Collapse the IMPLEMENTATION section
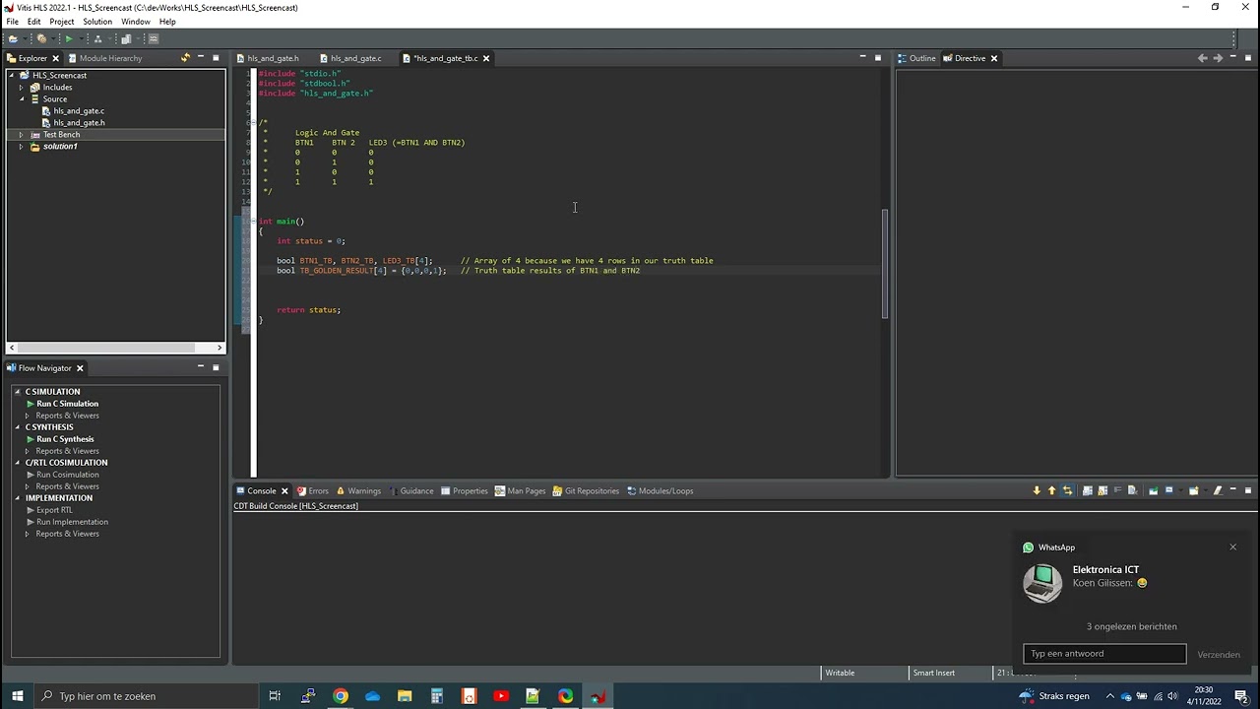The image size is (1260, 709). tap(19, 498)
